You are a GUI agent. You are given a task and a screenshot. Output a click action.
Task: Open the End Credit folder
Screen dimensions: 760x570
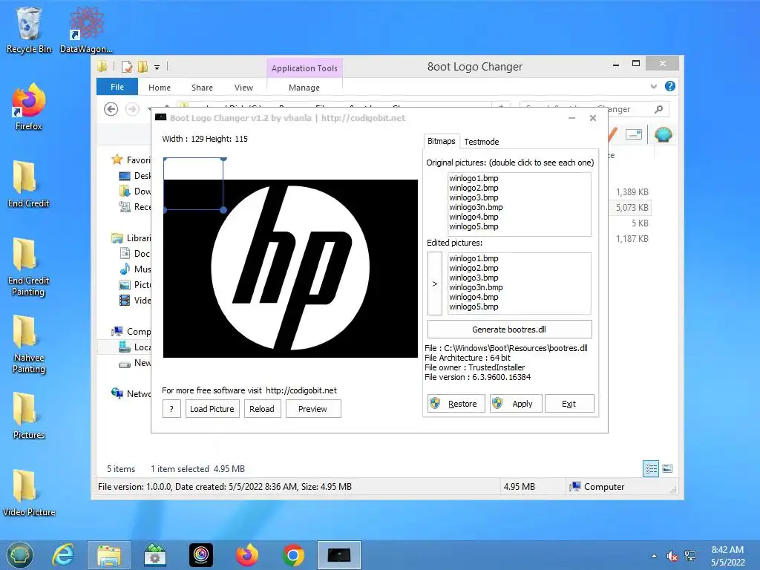click(x=29, y=184)
